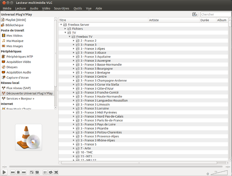Click folder icon of 3 - France 3 Picardie
232x176 pixels.
78,128
